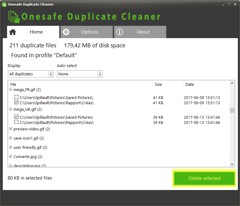This screenshot has width=240, height=206.
Task: Click the '179,42 MB of disk space' text
Action: pos(95,46)
